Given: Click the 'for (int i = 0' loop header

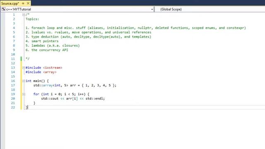Looking at the screenshot, I should click(x=61, y=94).
